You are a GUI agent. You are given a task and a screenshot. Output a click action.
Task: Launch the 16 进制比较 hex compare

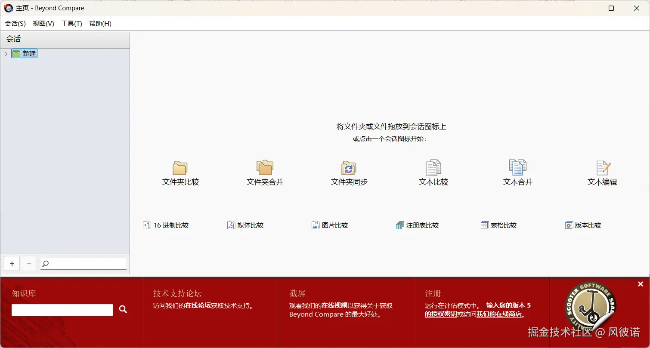pos(166,225)
